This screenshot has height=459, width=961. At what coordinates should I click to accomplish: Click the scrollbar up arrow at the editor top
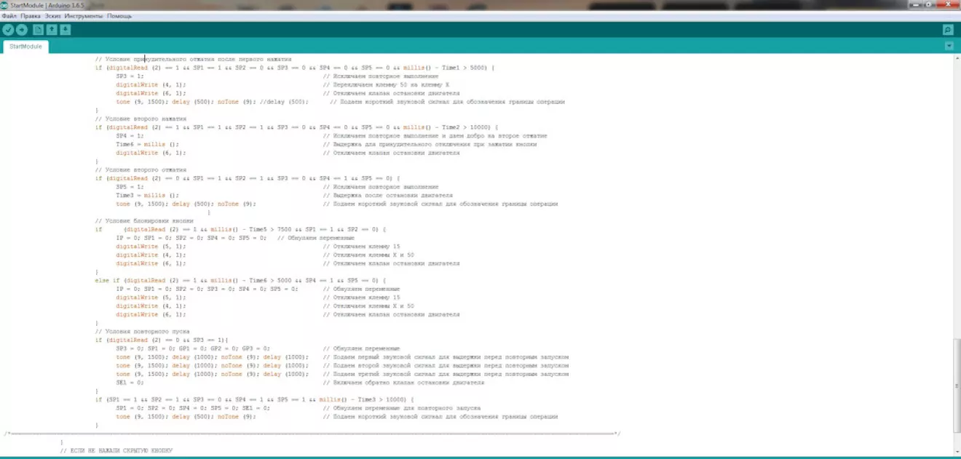click(x=956, y=57)
